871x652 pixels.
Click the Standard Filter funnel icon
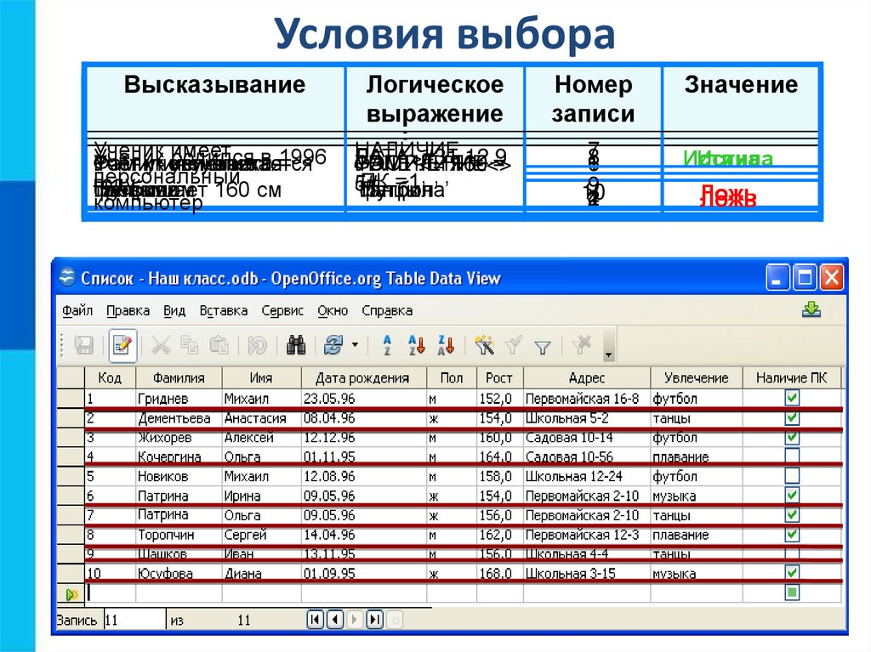coord(543,346)
